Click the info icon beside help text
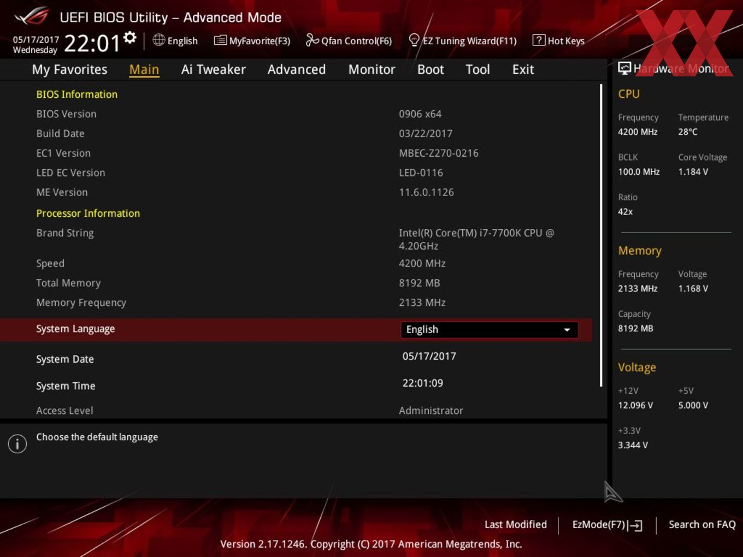Screen dimensions: 743x557 tap(17, 443)
